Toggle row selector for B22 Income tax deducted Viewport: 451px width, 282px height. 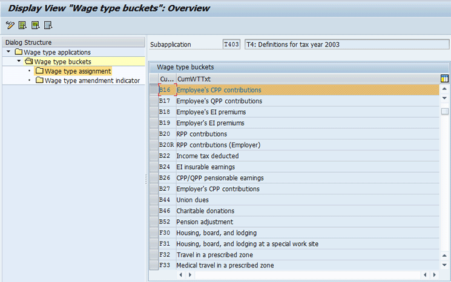click(153, 156)
